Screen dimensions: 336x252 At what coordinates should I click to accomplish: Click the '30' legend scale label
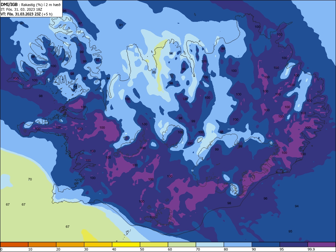(86, 249)
